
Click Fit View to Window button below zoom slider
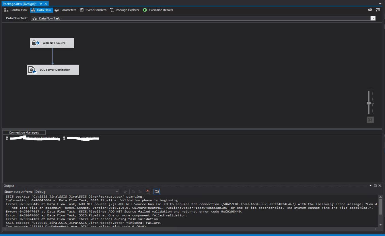pyautogui.click(x=370, y=120)
